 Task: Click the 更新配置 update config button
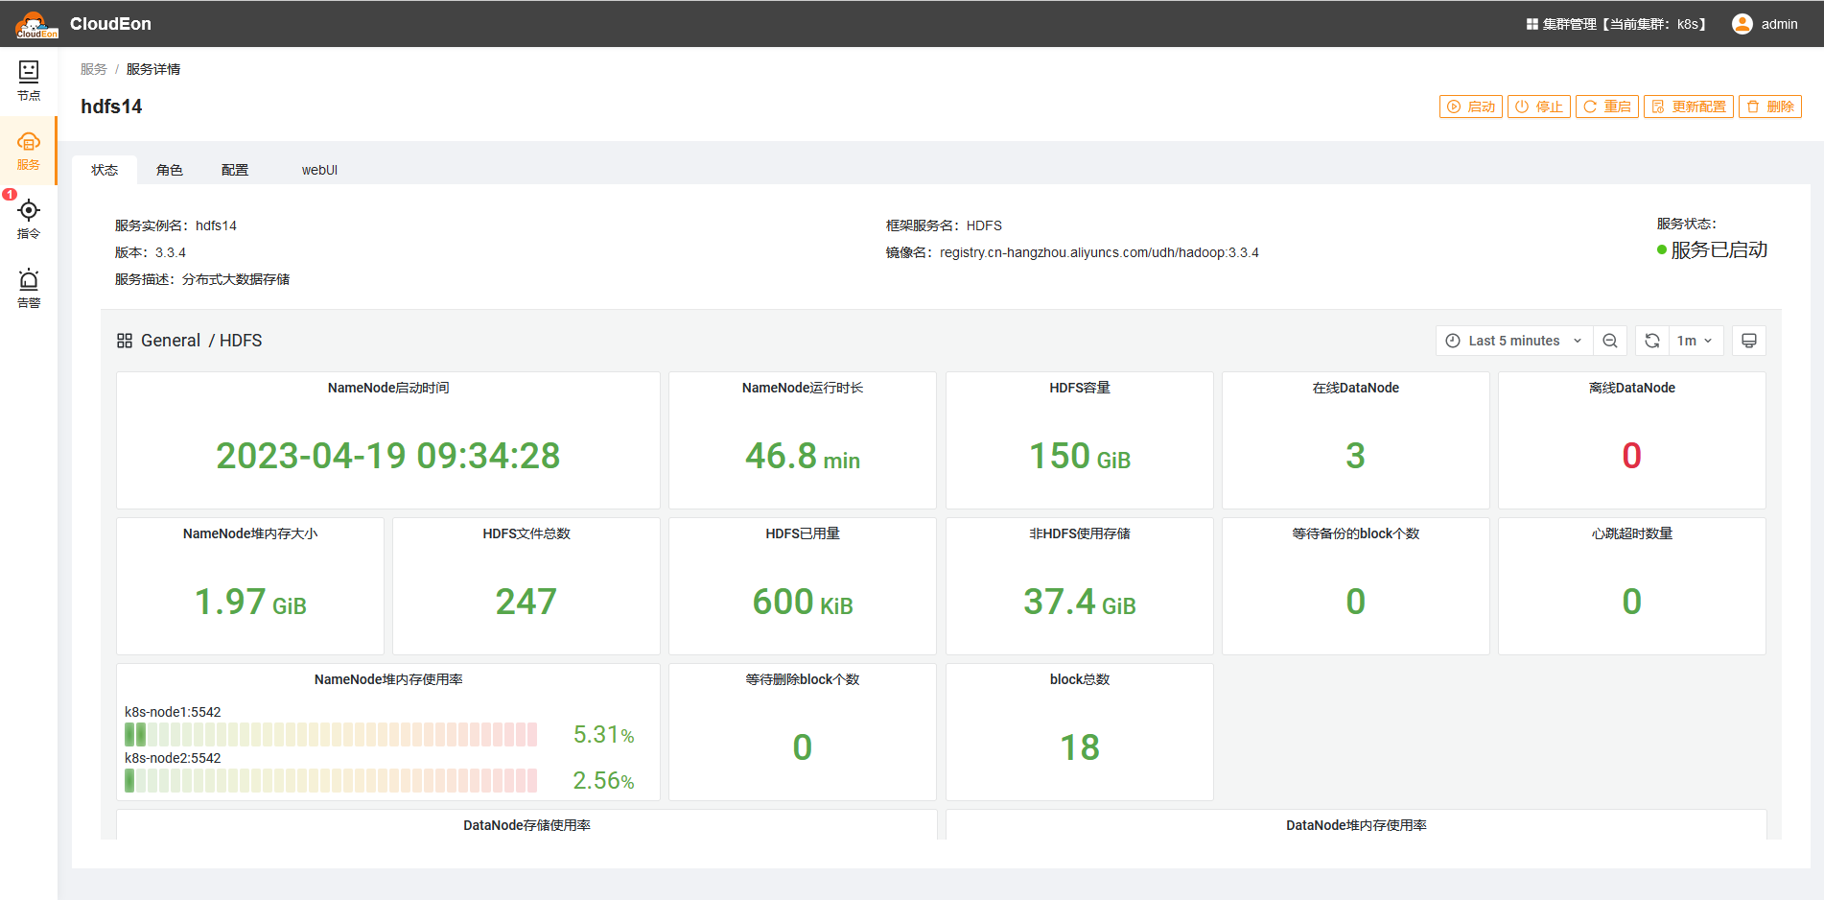pos(1689,107)
